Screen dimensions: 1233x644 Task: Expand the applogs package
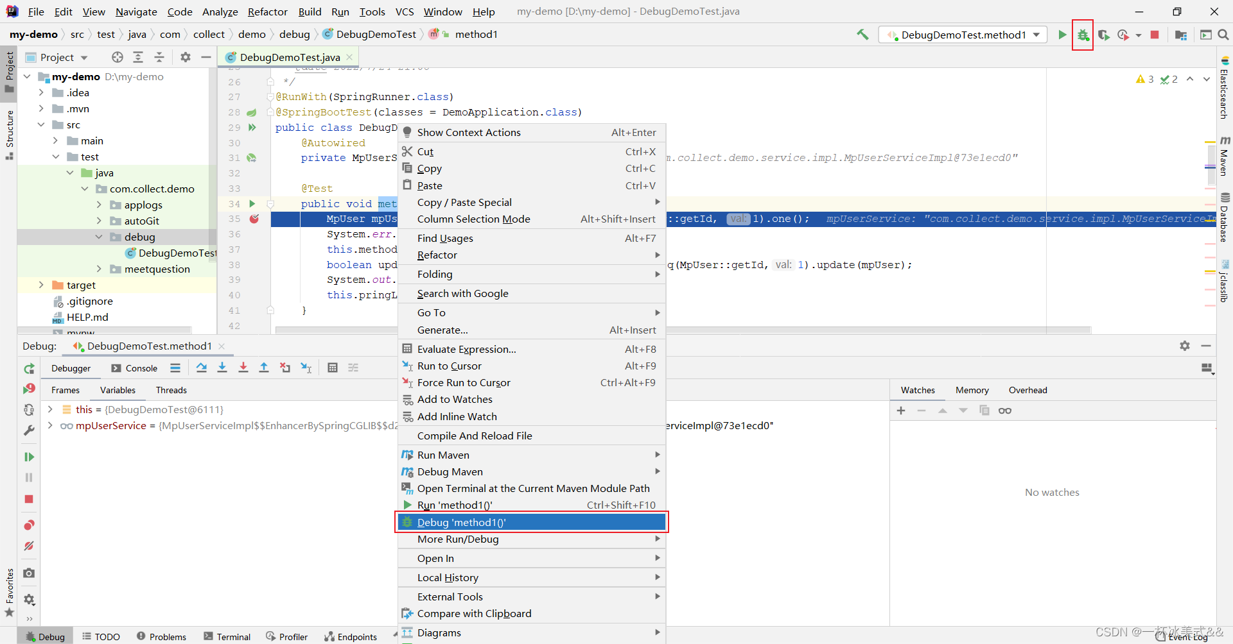coord(99,205)
